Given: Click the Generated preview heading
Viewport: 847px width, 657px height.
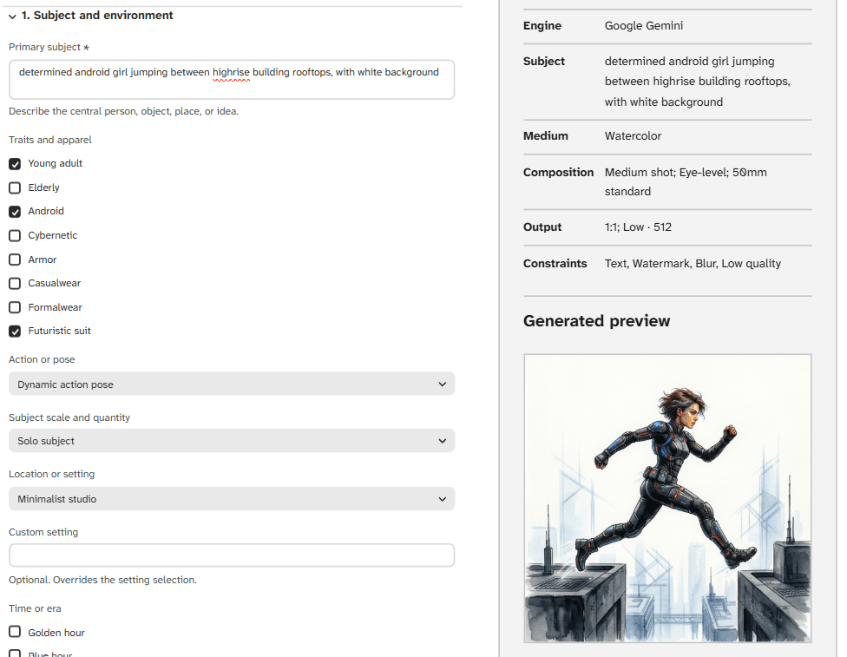Looking at the screenshot, I should (596, 321).
